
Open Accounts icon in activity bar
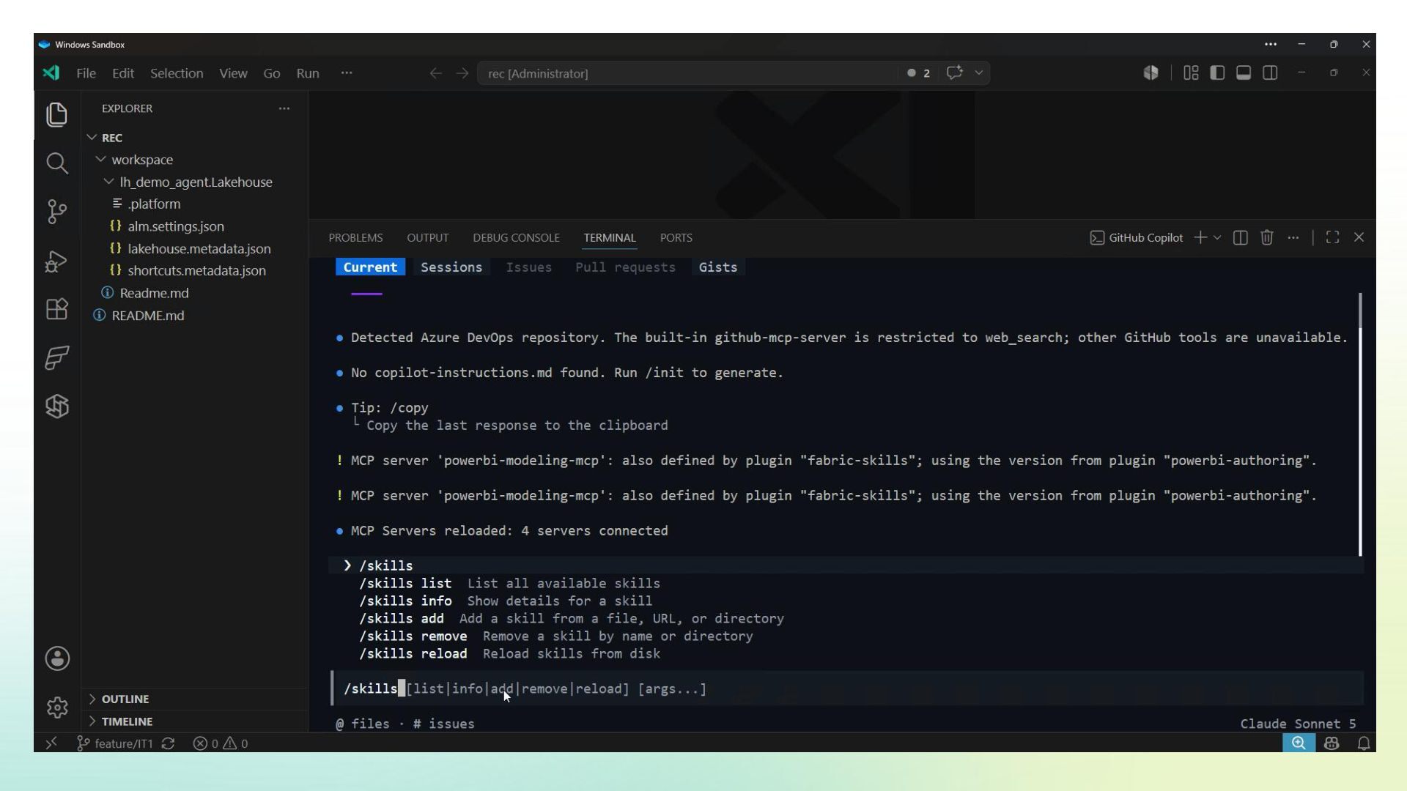pyautogui.click(x=57, y=658)
